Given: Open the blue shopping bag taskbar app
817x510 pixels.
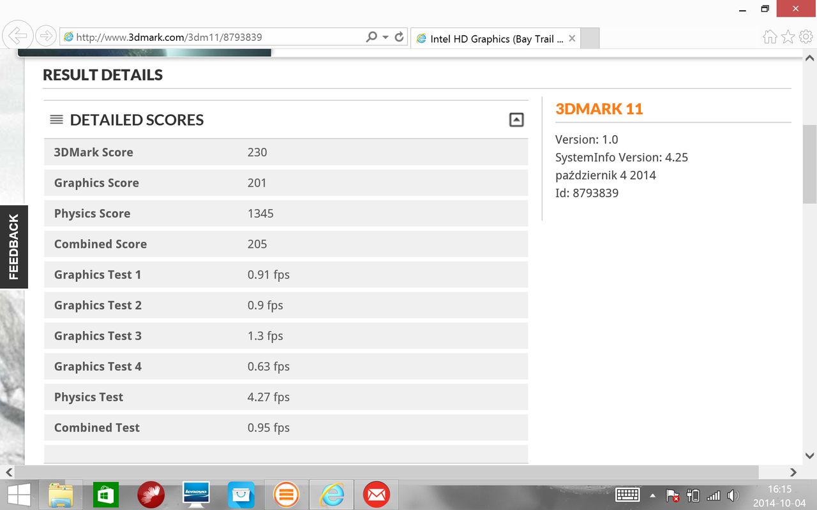Looking at the screenshot, I should [x=241, y=495].
